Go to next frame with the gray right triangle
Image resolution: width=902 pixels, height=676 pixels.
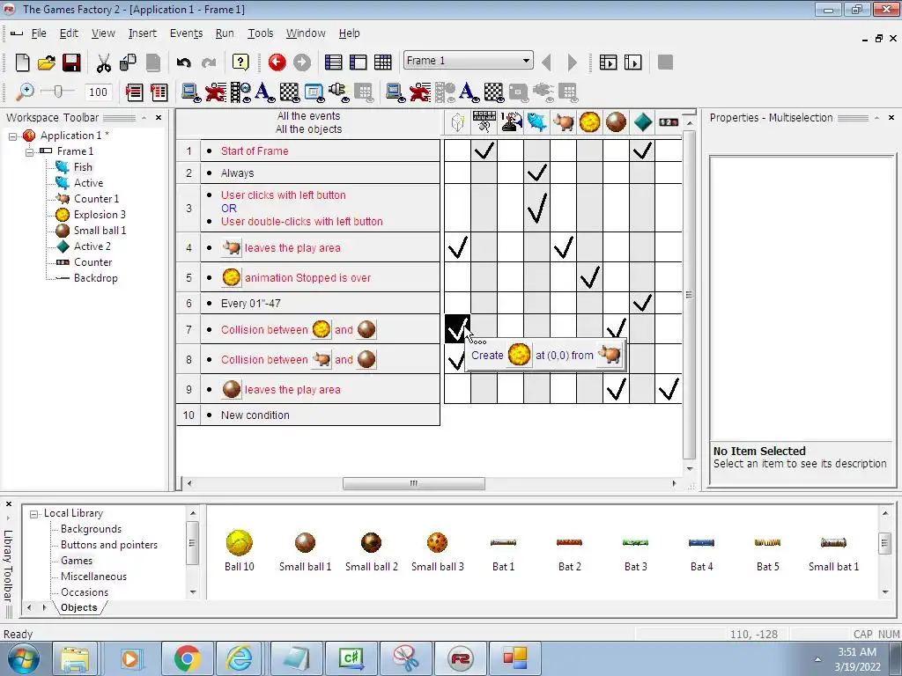(572, 62)
